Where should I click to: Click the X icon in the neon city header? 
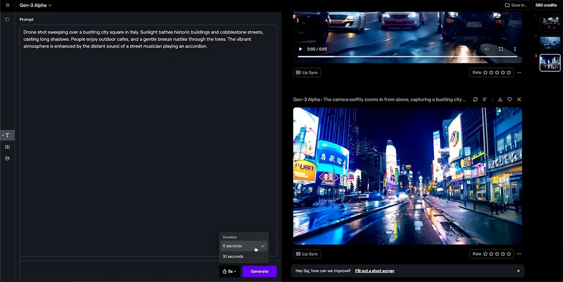(x=519, y=99)
